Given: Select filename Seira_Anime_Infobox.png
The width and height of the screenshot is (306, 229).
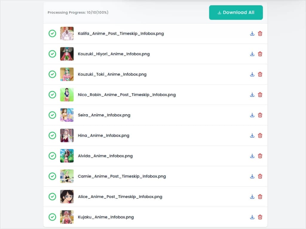Looking at the screenshot, I should 104,115.
